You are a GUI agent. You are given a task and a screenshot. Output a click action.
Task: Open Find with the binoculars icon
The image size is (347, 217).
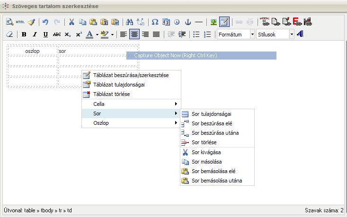coord(129,22)
